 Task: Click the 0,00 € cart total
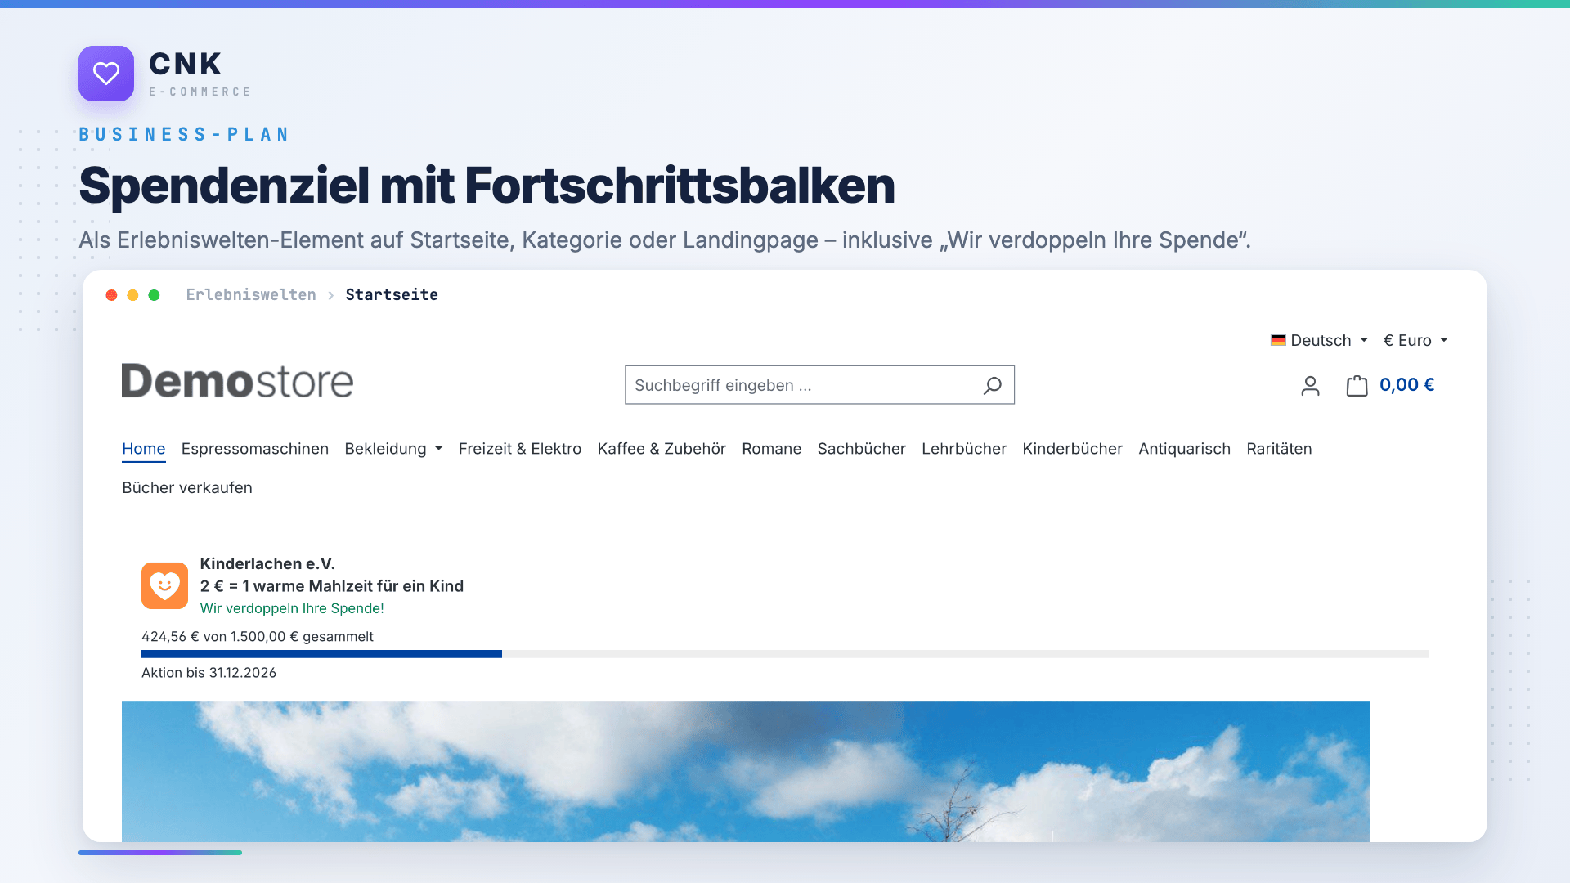click(x=1407, y=385)
